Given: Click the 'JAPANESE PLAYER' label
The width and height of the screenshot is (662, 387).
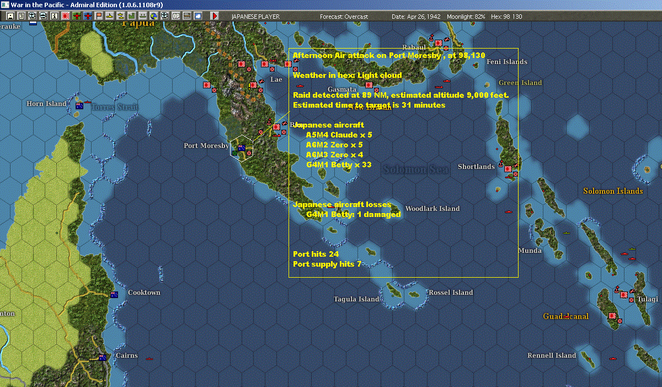Looking at the screenshot, I should (255, 17).
